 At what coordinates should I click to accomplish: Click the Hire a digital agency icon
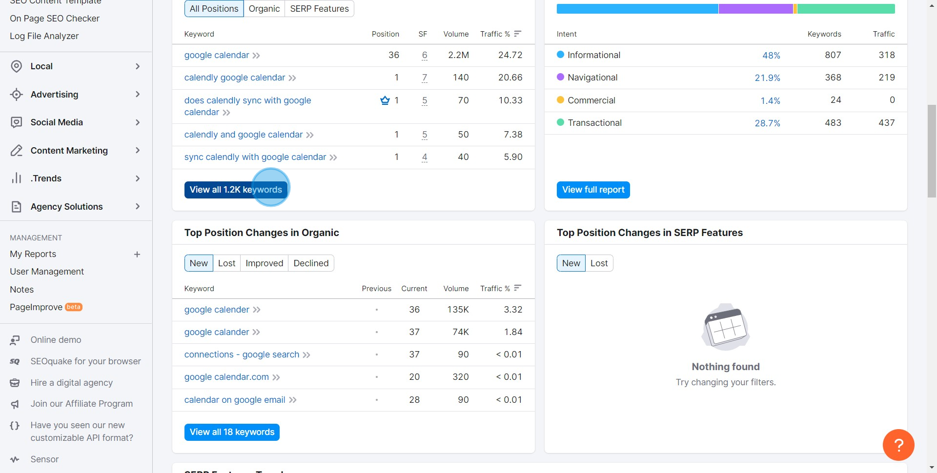click(15, 383)
